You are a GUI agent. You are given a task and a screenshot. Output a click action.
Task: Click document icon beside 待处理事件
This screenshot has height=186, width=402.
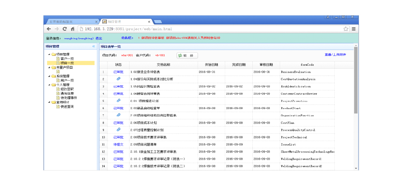58,98
